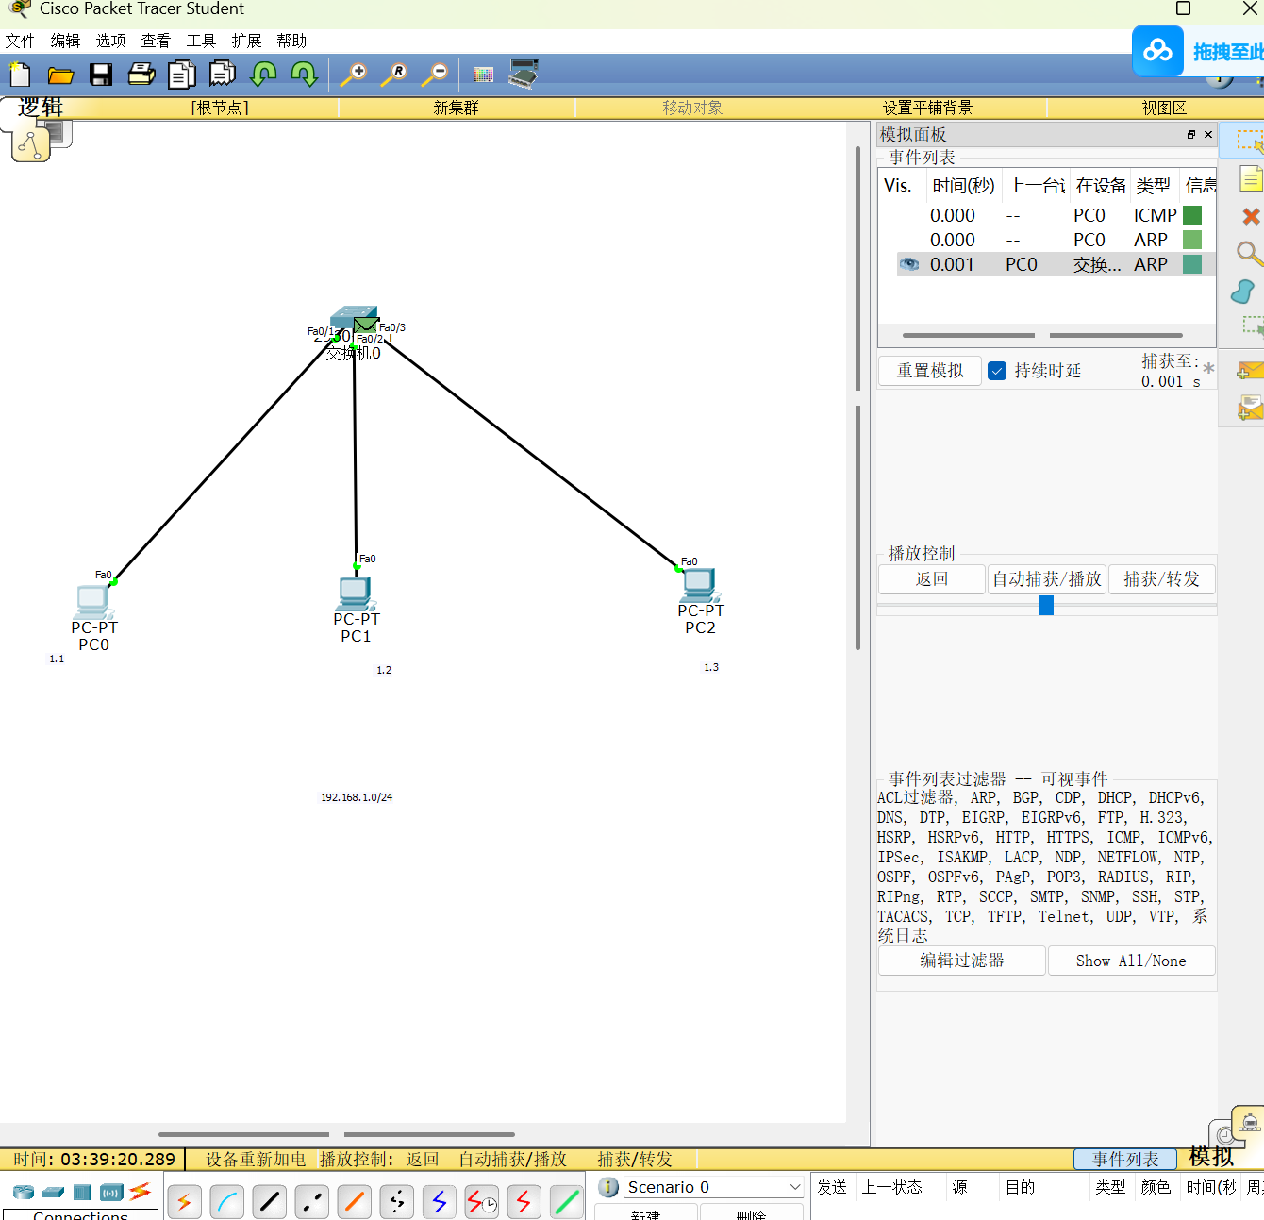The height and width of the screenshot is (1220, 1264).
Task: Pick the console cable
Action: [x=227, y=1201]
